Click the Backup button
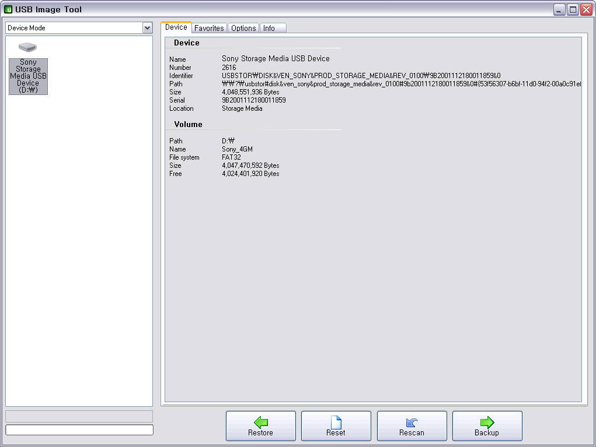 pyautogui.click(x=487, y=426)
